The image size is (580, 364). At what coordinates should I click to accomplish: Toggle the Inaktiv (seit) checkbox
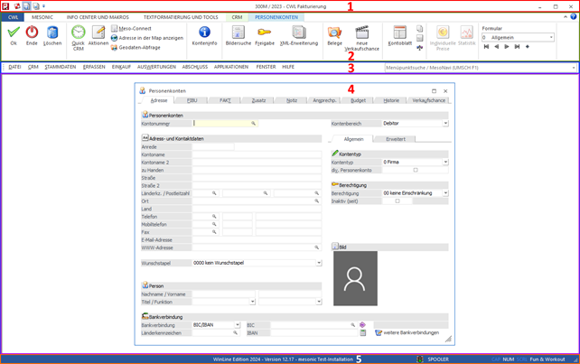pyautogui.click(x=398, y=201)
